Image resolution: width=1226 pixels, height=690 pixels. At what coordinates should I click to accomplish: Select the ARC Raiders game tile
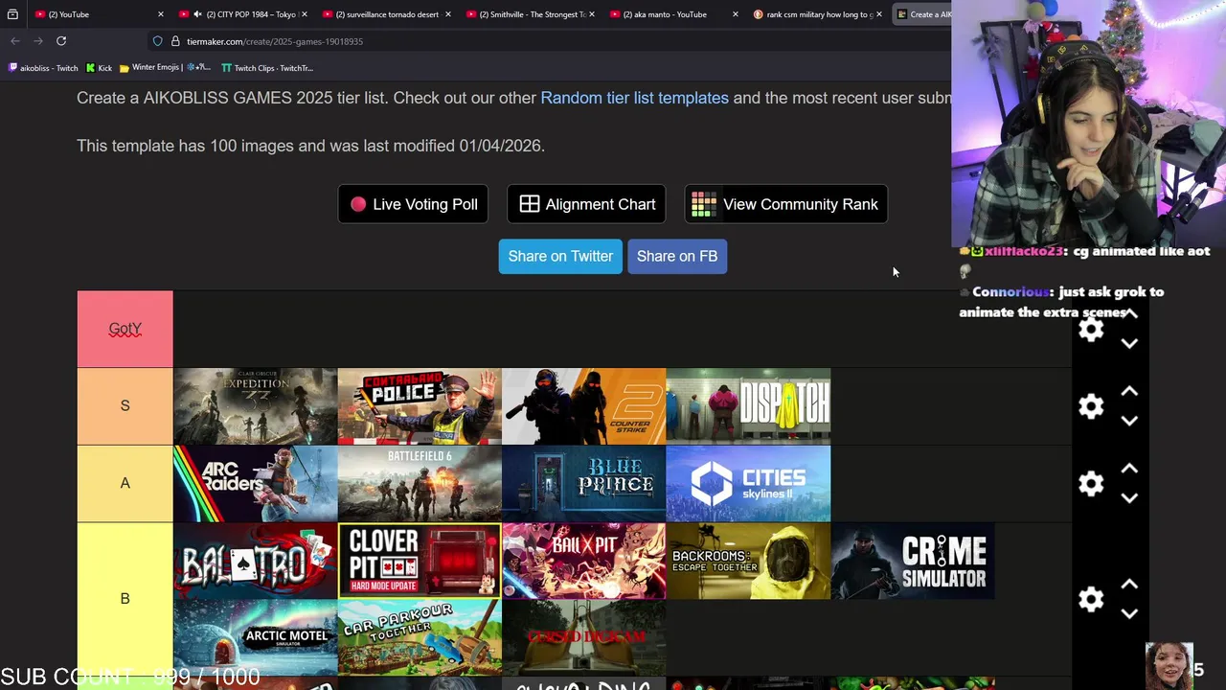click(x=255, y=484)
